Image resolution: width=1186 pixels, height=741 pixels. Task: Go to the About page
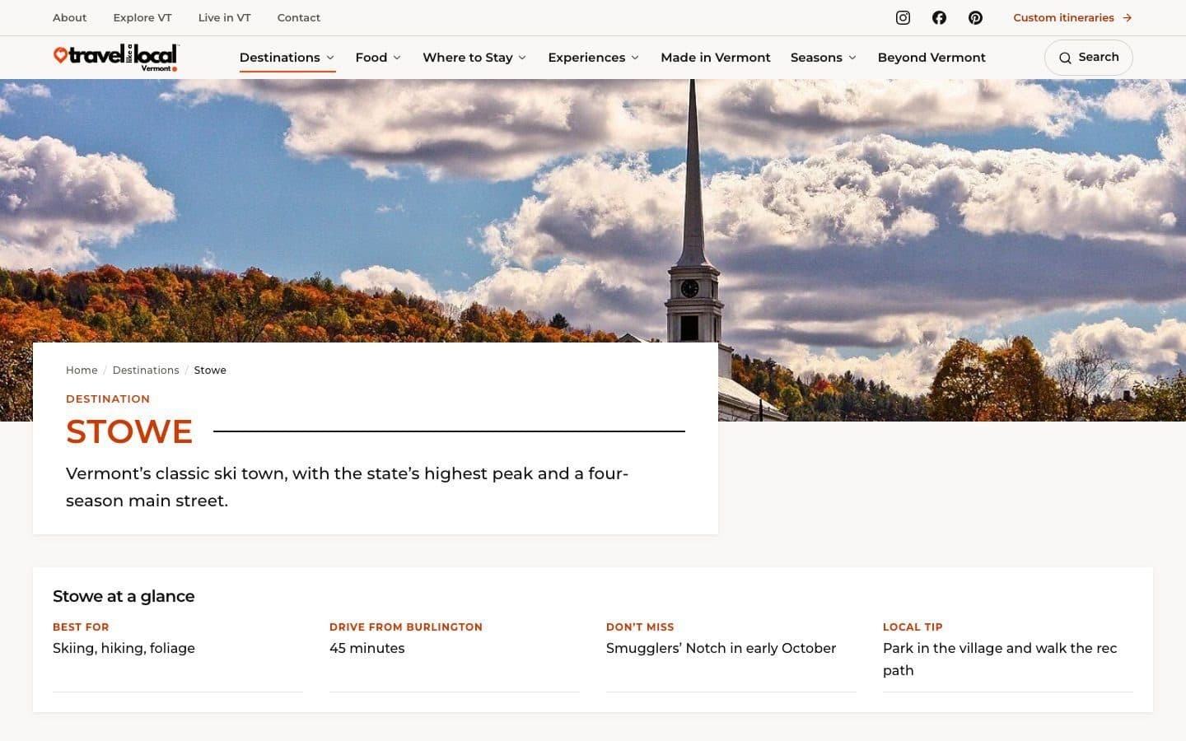click(x=69, y=17)
